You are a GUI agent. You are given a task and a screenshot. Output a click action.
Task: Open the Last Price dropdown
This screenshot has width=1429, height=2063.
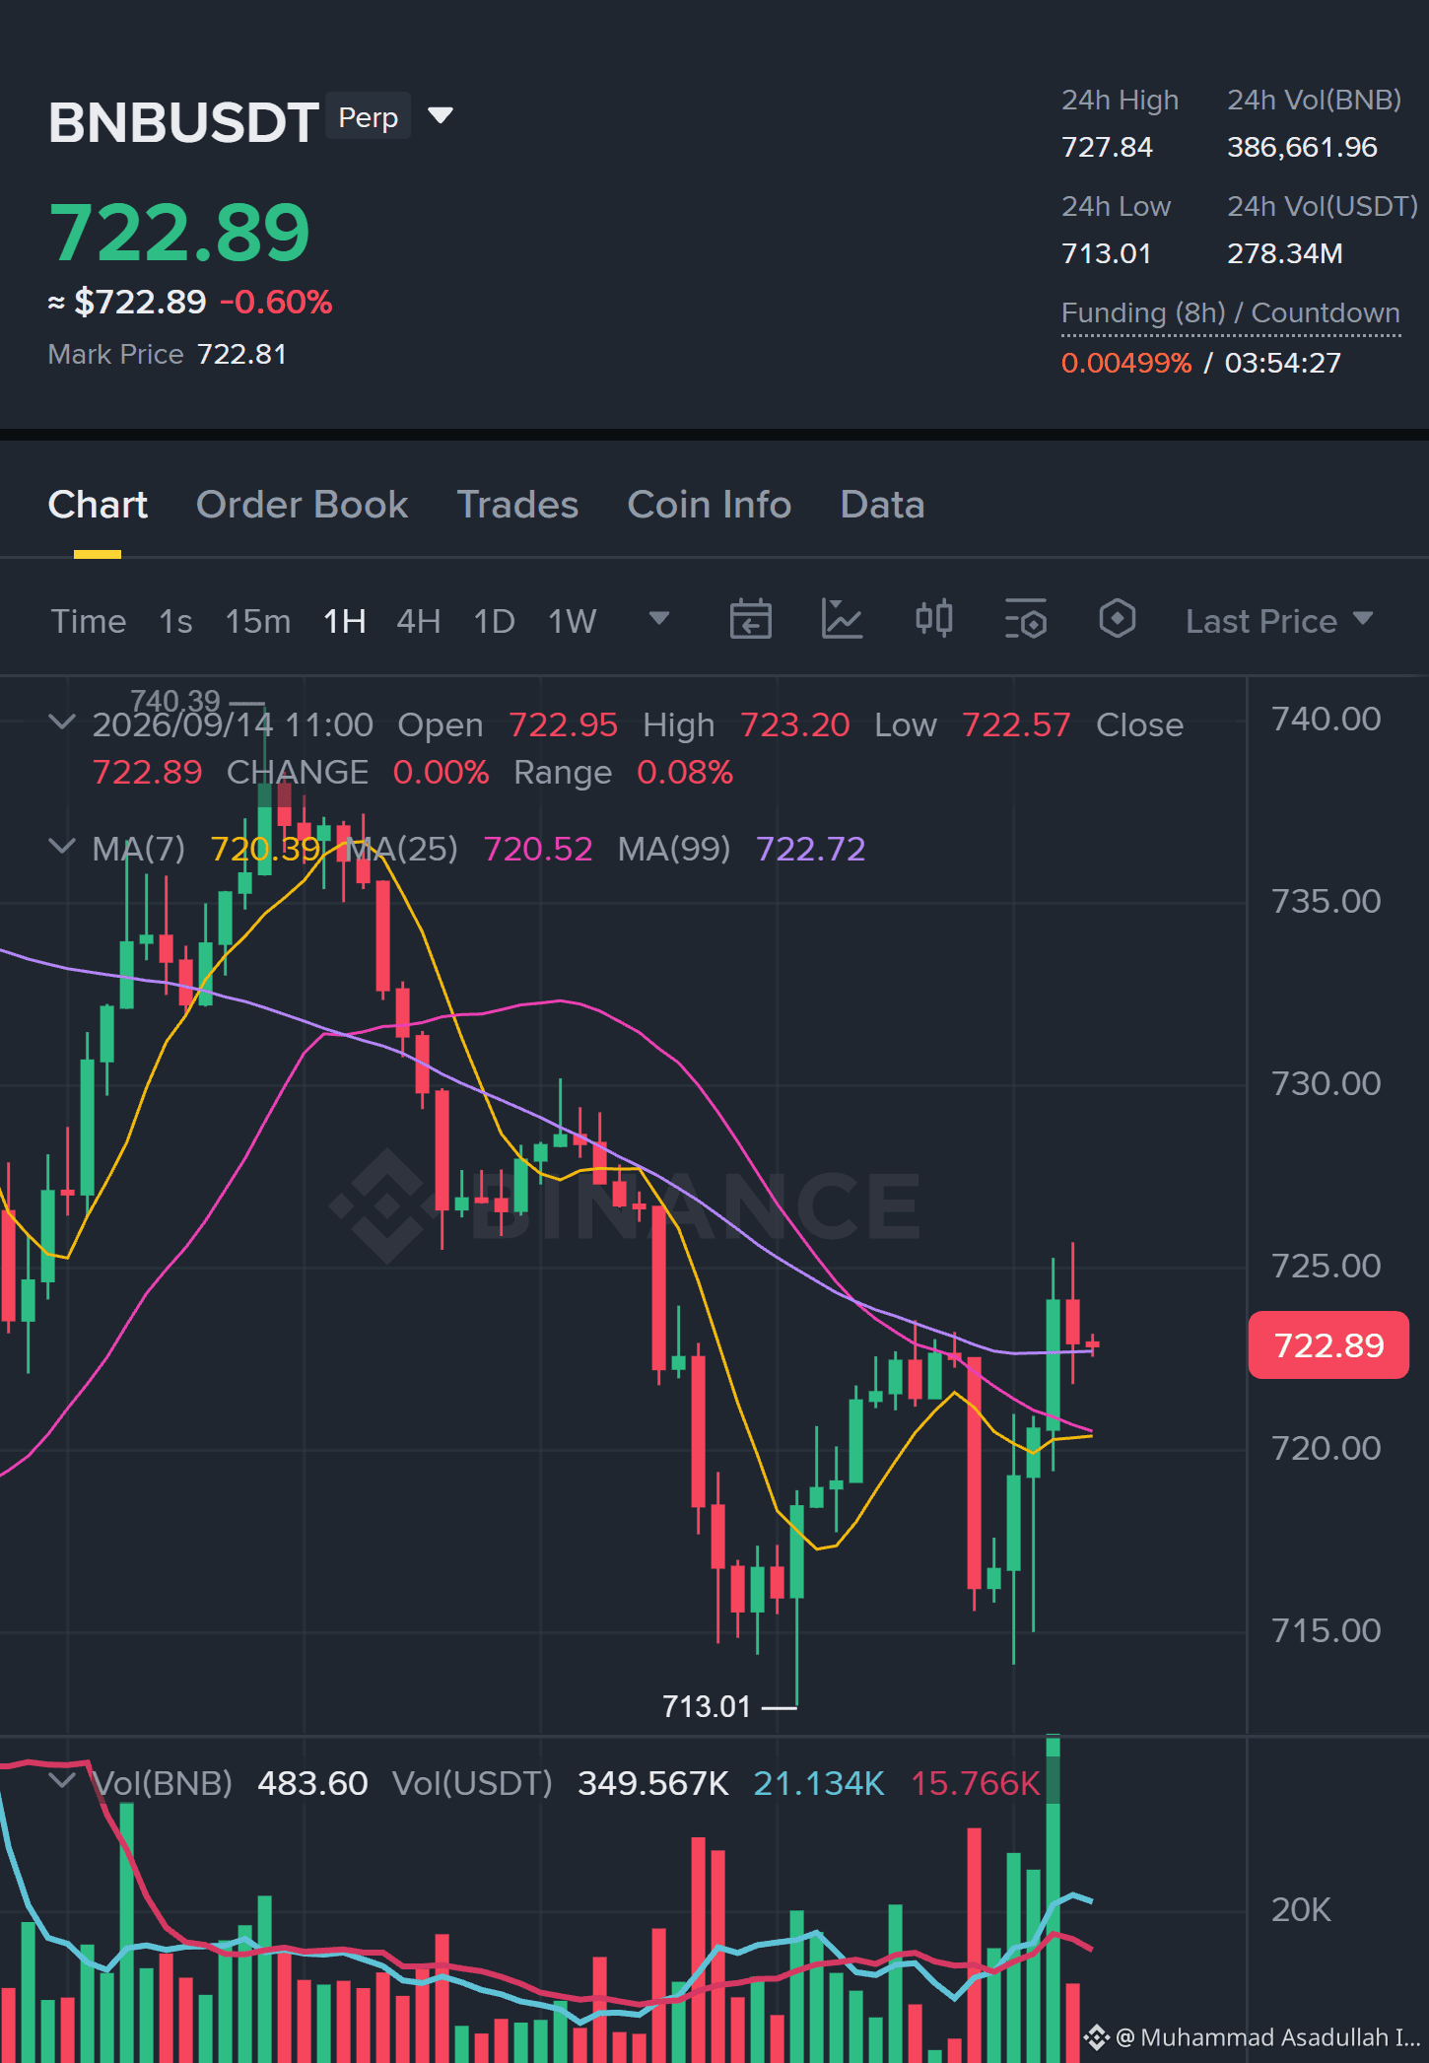point(1278,621)
